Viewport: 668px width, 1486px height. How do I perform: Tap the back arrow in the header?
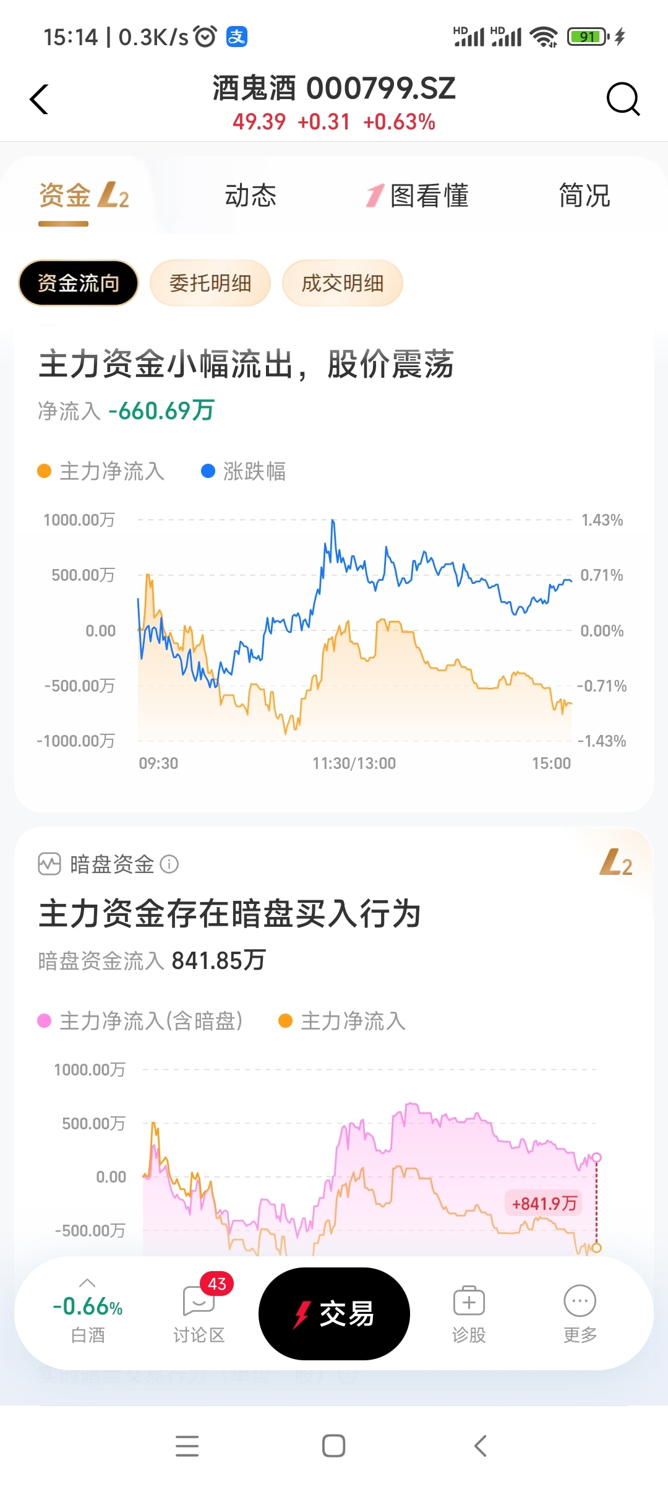[x=39, y=99]
